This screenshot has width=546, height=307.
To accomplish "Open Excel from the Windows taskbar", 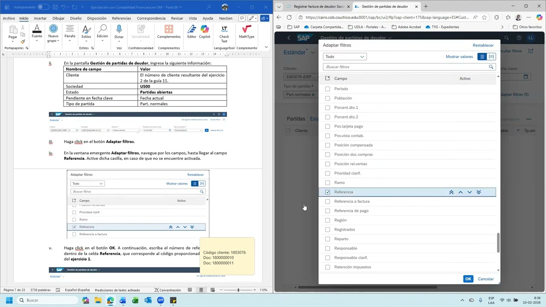I will pos(135,300).
